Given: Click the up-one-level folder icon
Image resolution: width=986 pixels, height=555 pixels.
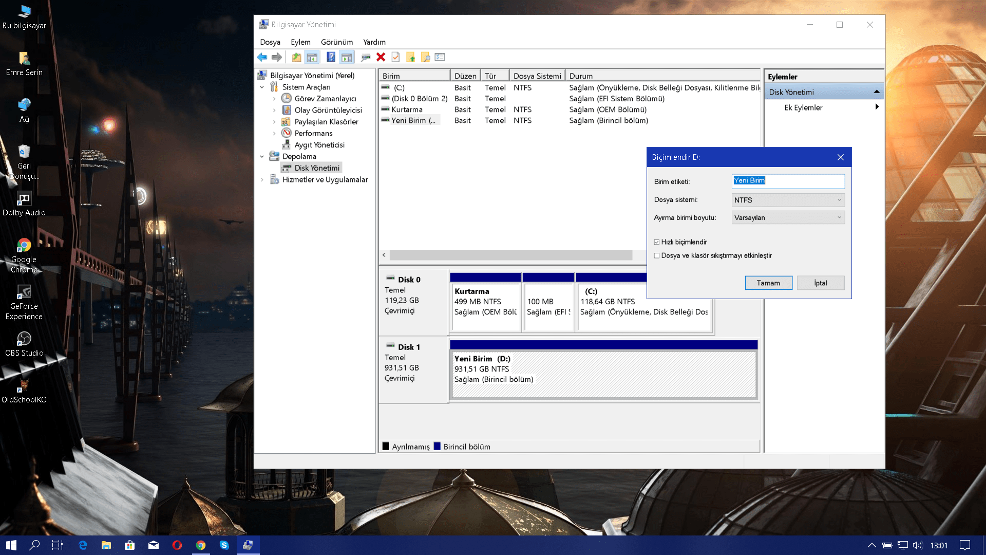Looking at the screenshot, I should pos(296,57).
